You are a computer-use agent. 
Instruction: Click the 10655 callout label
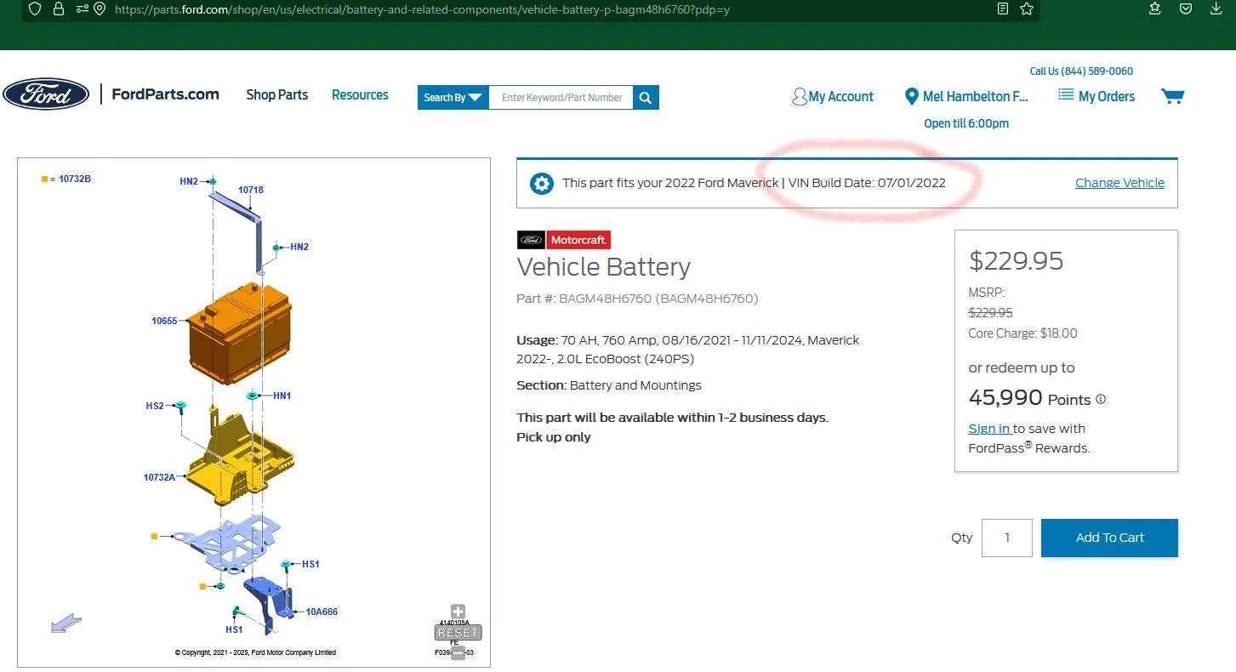click(164, 322)
